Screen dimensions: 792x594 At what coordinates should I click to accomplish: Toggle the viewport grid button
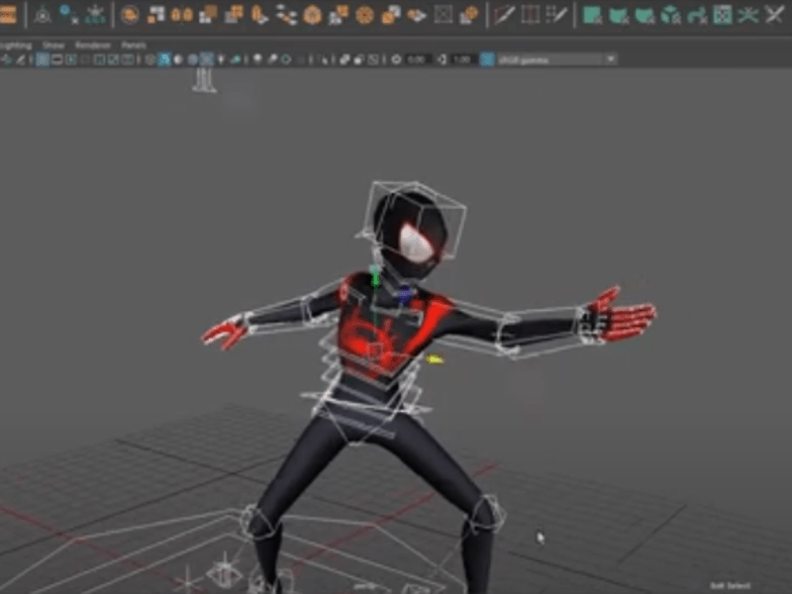43,59
